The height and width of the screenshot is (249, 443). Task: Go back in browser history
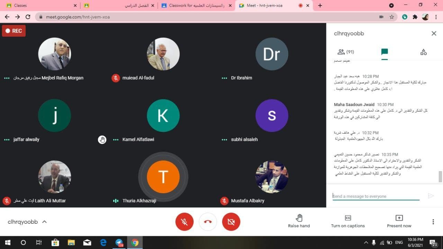click(x=7, y=17)
